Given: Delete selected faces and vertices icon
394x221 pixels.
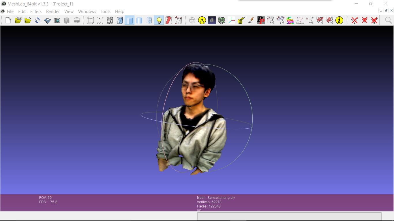Looking at the screenshot, I should point(374,20).
